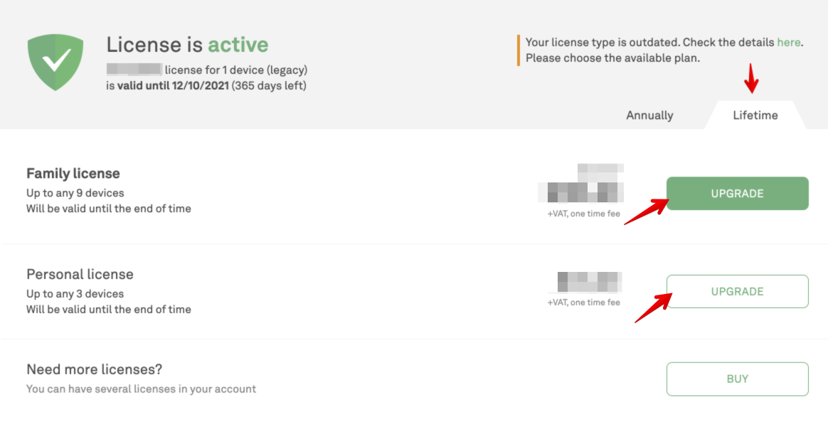Click the orange warning bar beside notice
Viewport: 828px width, 421px height.
pos(519,50)
